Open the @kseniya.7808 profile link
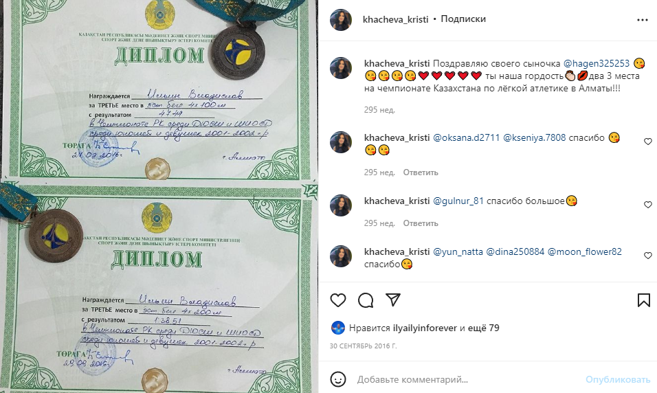Screen dimensions: 657x393 [534, 137]
